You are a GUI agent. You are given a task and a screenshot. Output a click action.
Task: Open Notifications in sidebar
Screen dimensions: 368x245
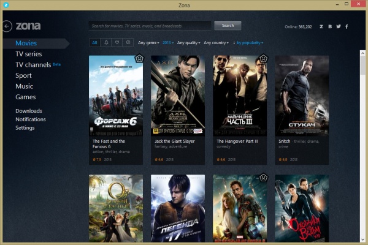click(31, 119)
